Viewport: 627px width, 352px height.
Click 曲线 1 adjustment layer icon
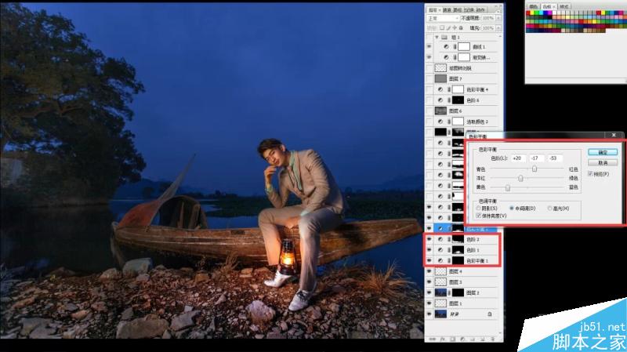446,47
